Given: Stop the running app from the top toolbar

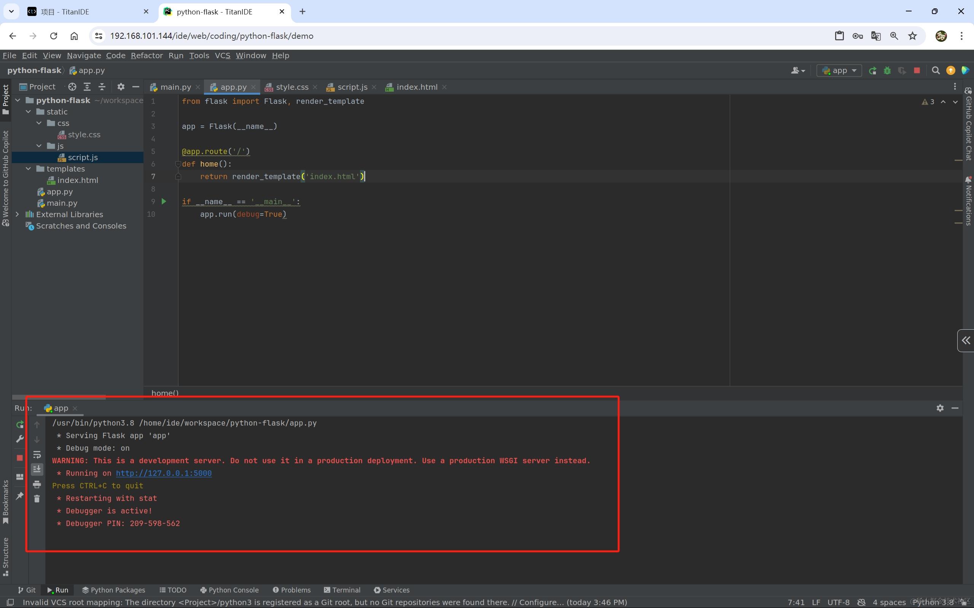Looking at the screenshot, I should [x=917, y=71].
